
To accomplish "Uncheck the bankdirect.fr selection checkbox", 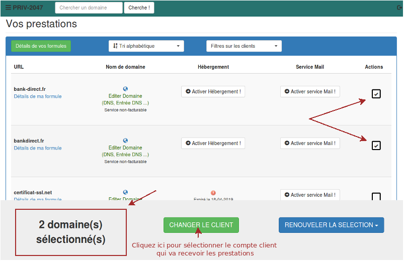I will (376, 146).
